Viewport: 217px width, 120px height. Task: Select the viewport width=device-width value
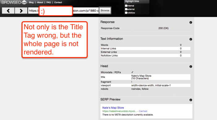coord(151,85)
